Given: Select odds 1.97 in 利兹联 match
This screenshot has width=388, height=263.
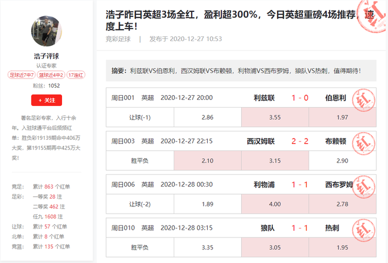Looking at the screenshot, I should (x=343, y=117).
